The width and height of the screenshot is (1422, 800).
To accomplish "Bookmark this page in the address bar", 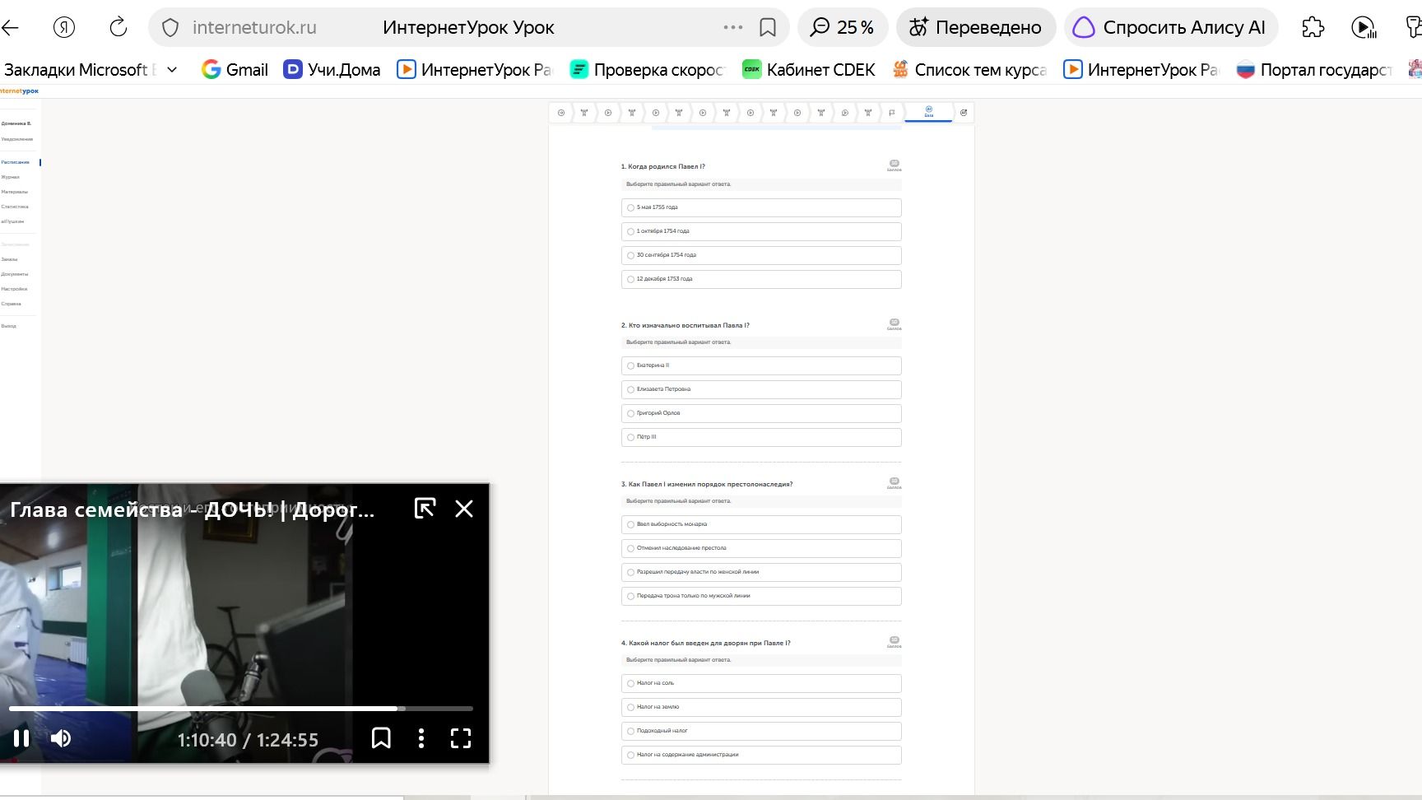I will [768, 27].
